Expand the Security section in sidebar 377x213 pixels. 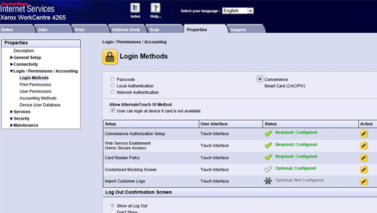click(11, 119)
